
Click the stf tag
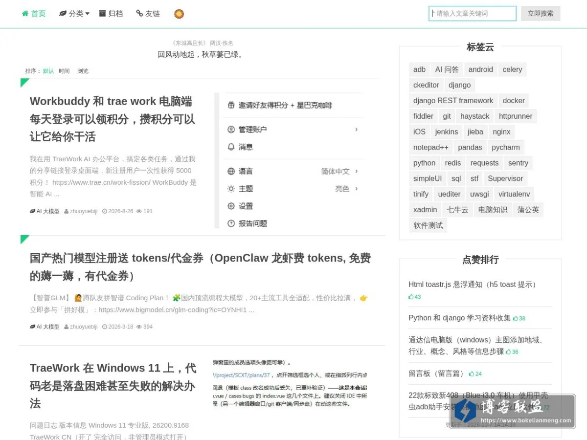[474, 179]
